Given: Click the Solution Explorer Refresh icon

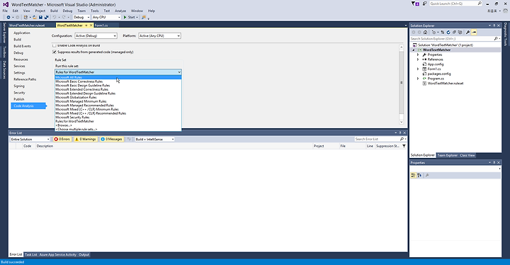Looking at the screenshot, I should (x=448, y=32).
